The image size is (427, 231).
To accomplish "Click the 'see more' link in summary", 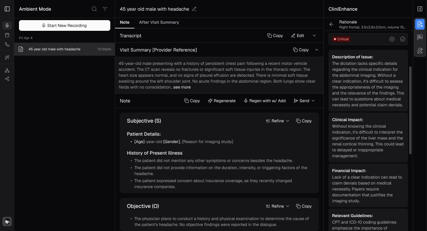I will [182, 87].
